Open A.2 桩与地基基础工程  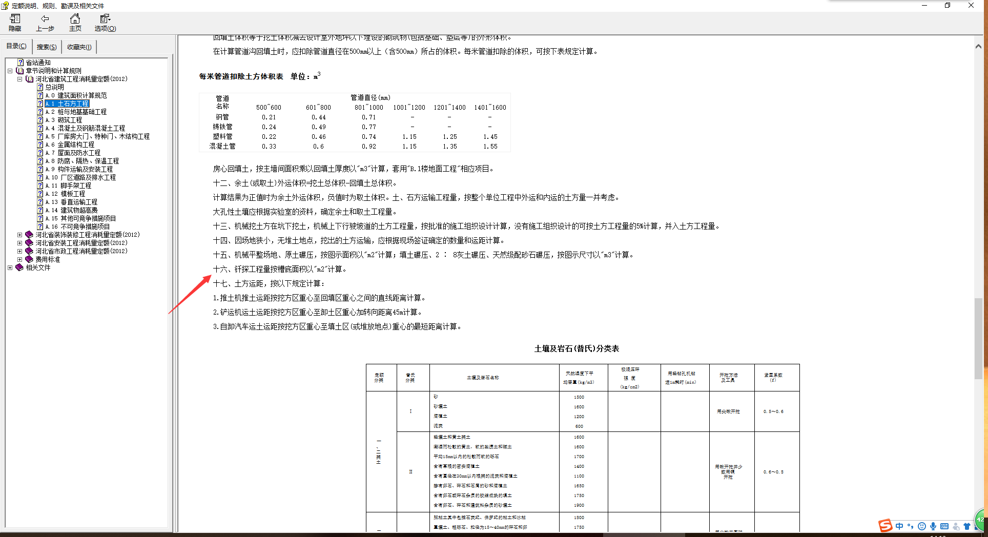point(76,112)
